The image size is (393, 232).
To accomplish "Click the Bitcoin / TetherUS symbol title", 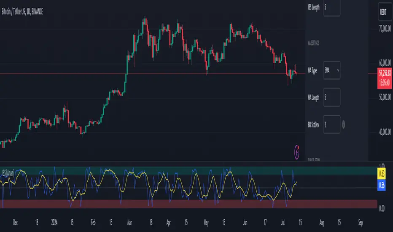I will (22, 11).
